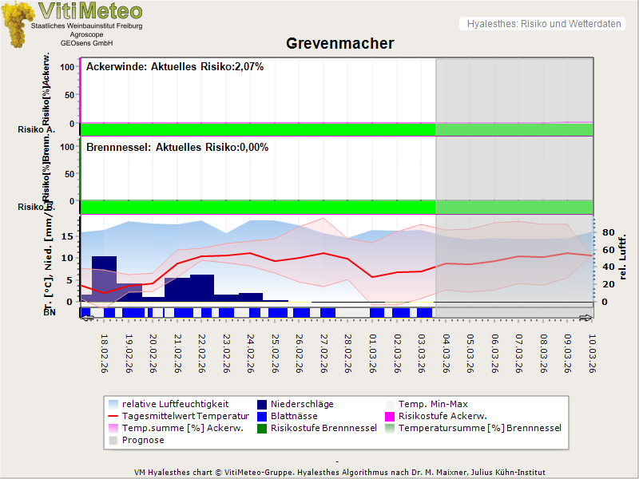Click the Temperatursumme [%] Brennnessel legend swatch

click(391, 428)
